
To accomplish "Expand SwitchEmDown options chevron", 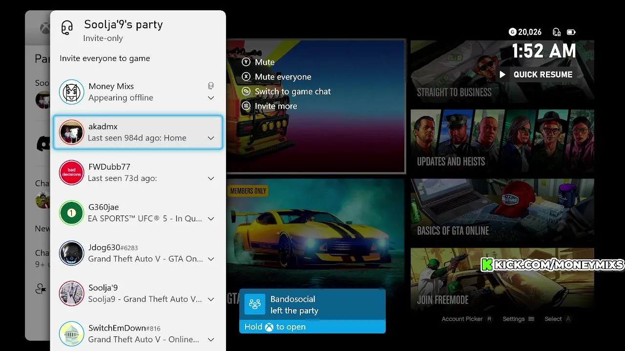I will [x=211, y=340].
